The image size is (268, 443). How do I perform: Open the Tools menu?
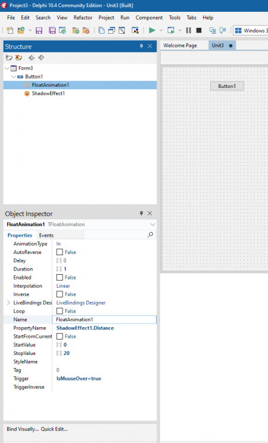point(175,18)
